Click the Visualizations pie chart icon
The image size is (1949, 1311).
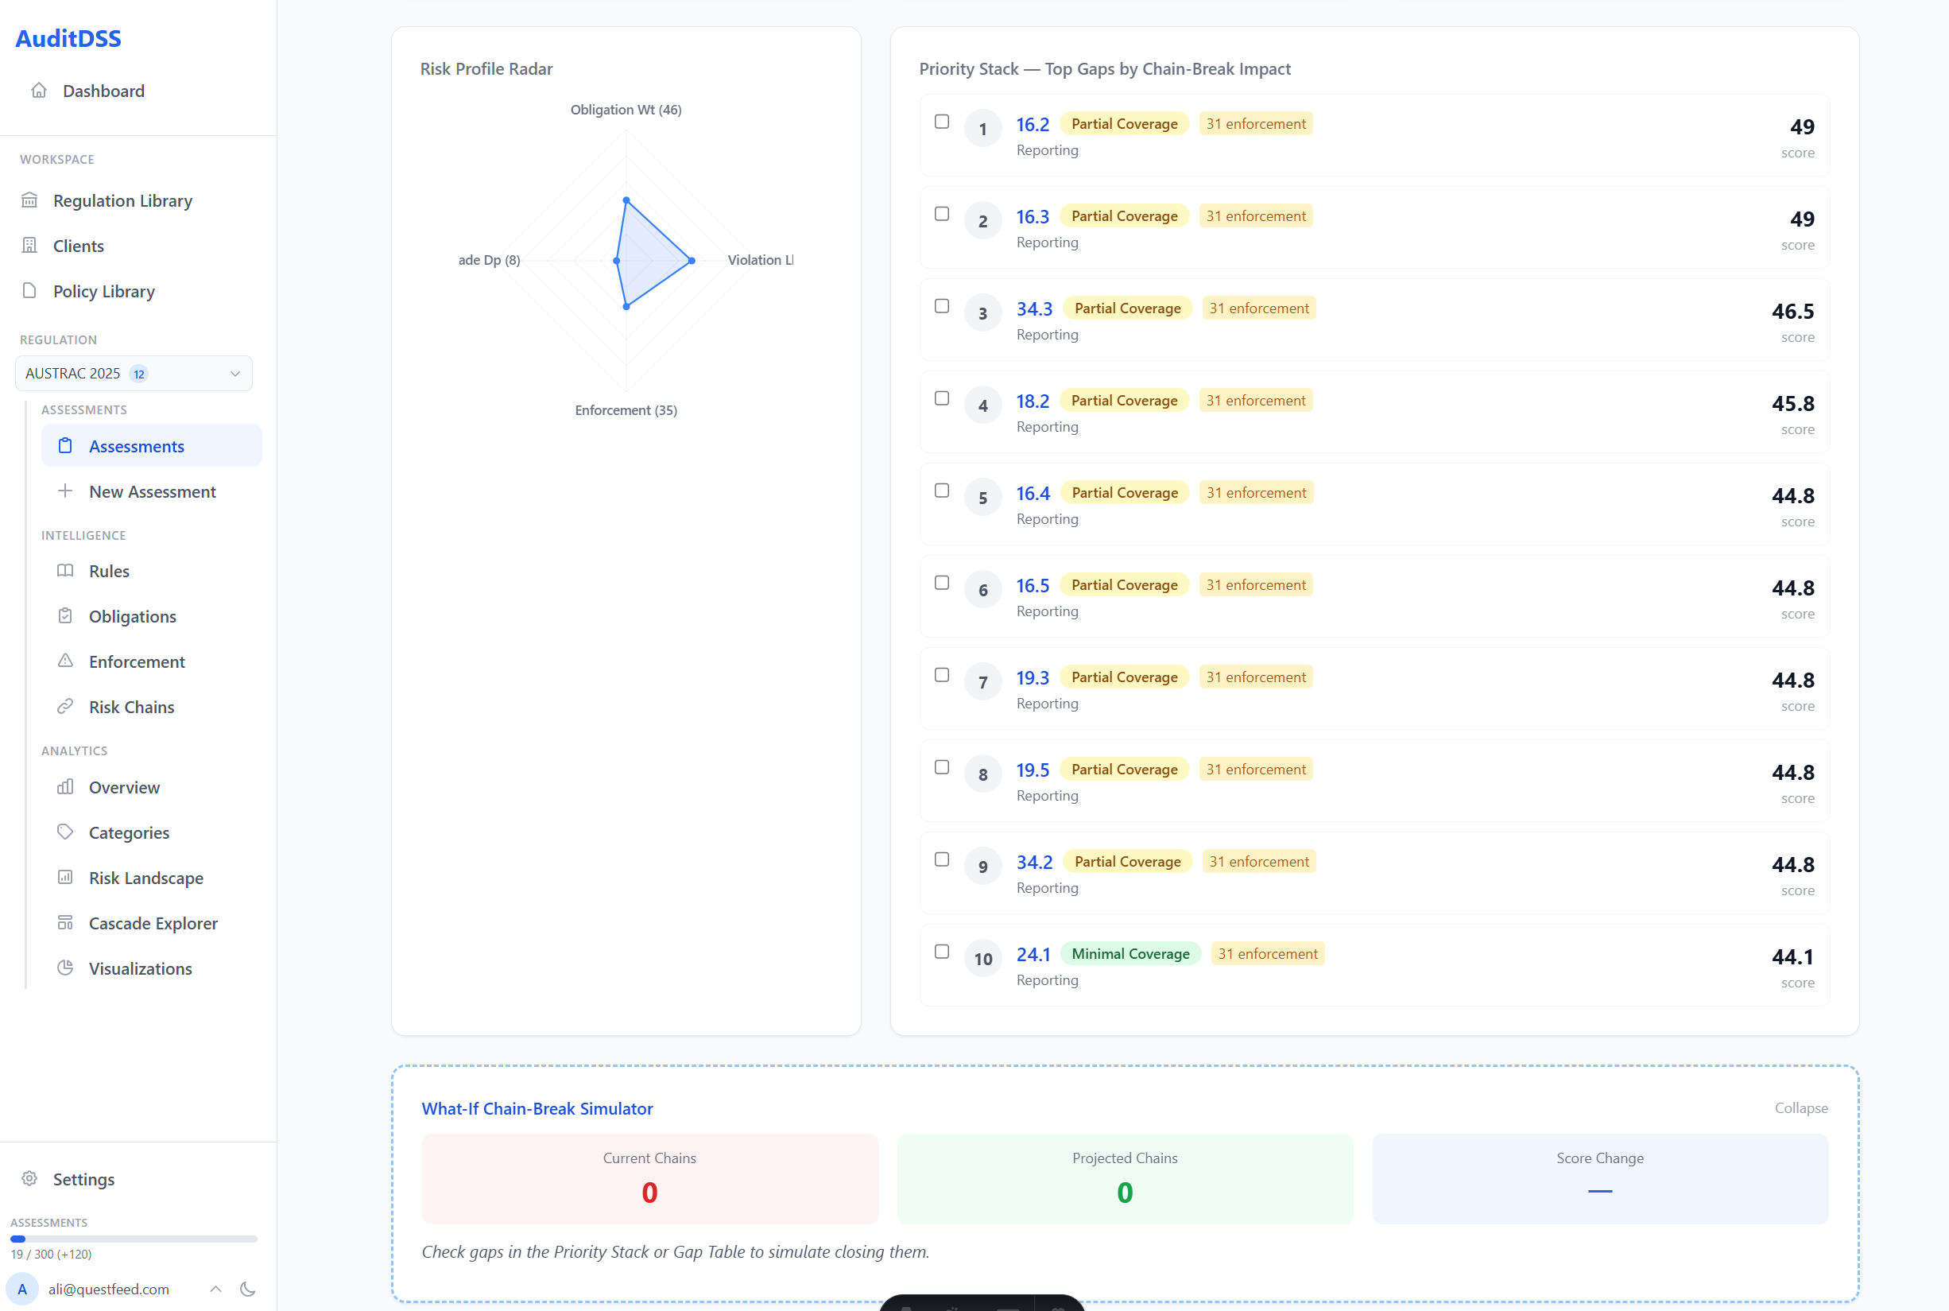click(65, 968)
